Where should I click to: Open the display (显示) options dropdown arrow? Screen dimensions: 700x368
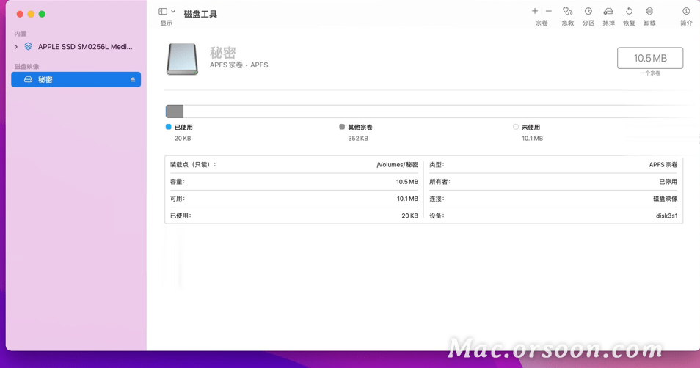tap(173, 12)
